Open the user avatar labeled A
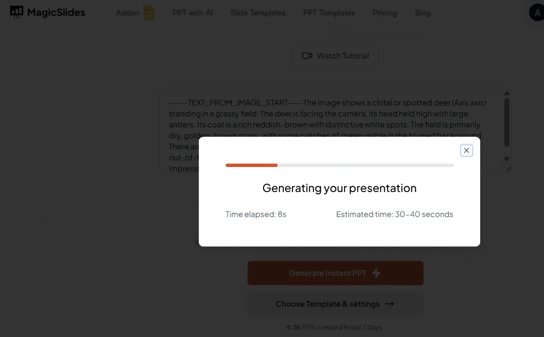 [537, 13]
